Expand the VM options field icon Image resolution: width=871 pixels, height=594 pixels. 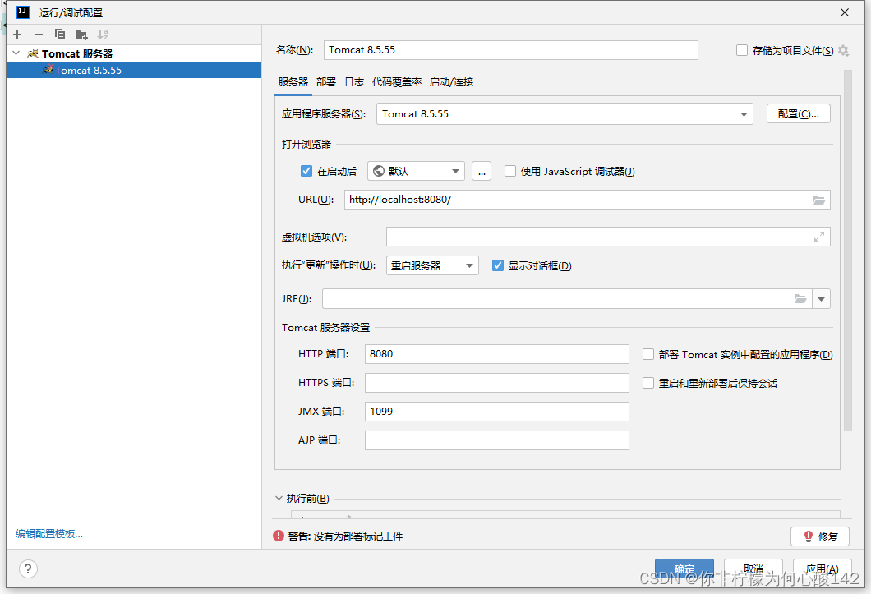(818, 237)
